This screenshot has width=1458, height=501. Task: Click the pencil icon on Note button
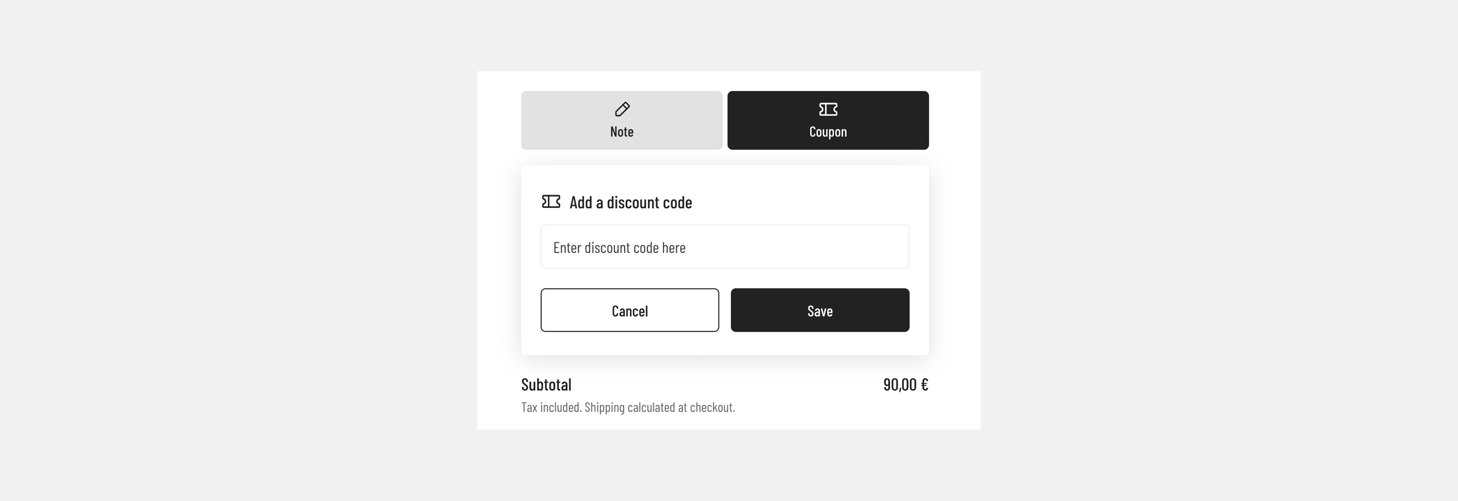(622, 109)
